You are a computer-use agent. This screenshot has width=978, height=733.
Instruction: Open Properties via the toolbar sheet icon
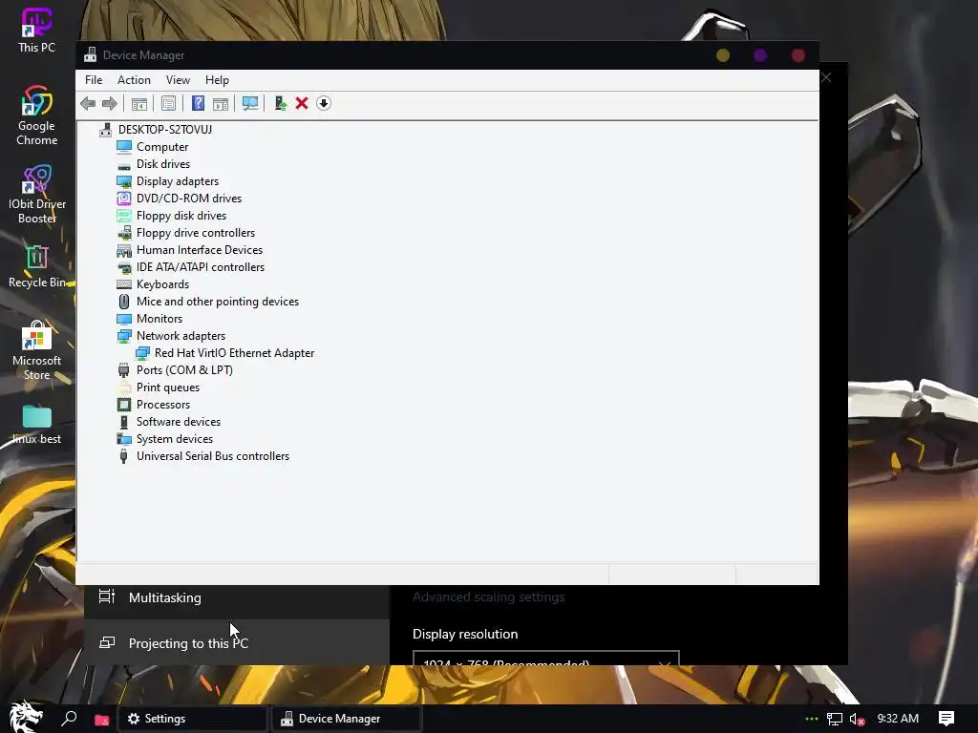(168, 103)
